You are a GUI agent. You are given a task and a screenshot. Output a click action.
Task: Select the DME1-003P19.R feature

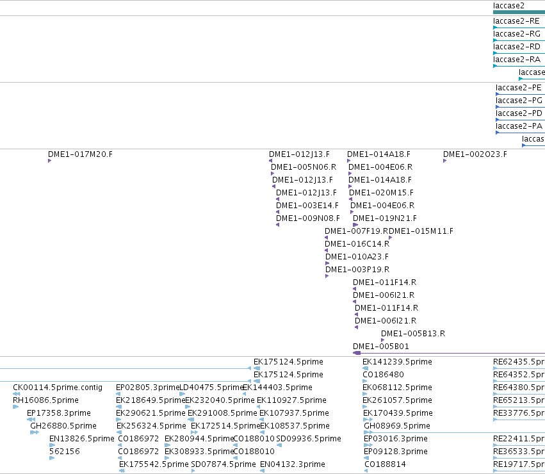click(x=357, y=270)
